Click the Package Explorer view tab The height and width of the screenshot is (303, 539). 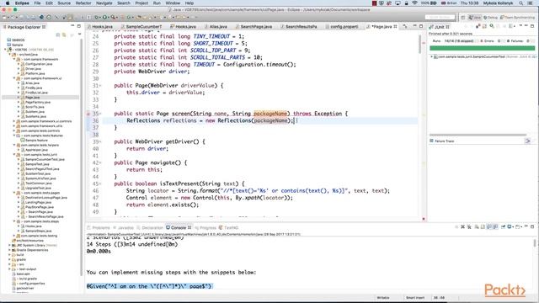(24, 27)
